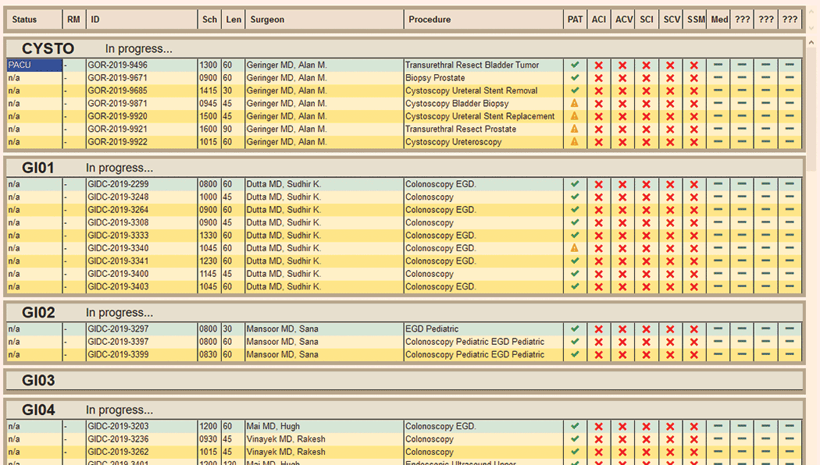The height and width of the screenshot is (465, 820).
Task: Click the SCV red X for GIDC-2019-3333
Action: coord(671,235)
